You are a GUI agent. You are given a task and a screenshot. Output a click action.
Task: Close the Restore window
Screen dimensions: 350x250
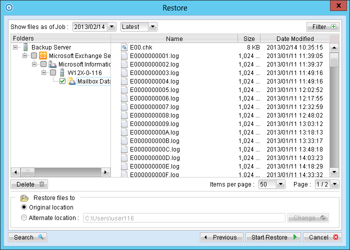pyautogui.click(x=338, y=5)
